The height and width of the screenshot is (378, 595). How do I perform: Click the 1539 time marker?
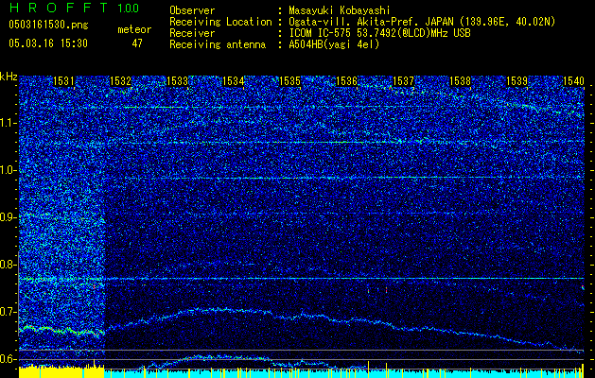tap(516, 80)
